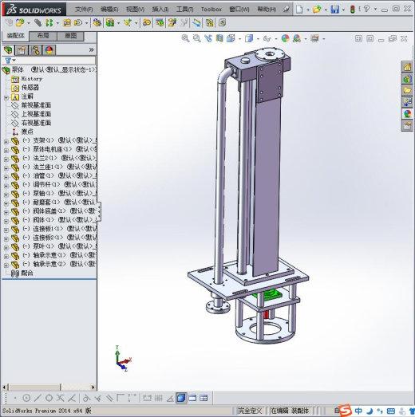Expand the 支架<1> component node
The width and height of the screenshot is (415, 417).
[6, 142]
